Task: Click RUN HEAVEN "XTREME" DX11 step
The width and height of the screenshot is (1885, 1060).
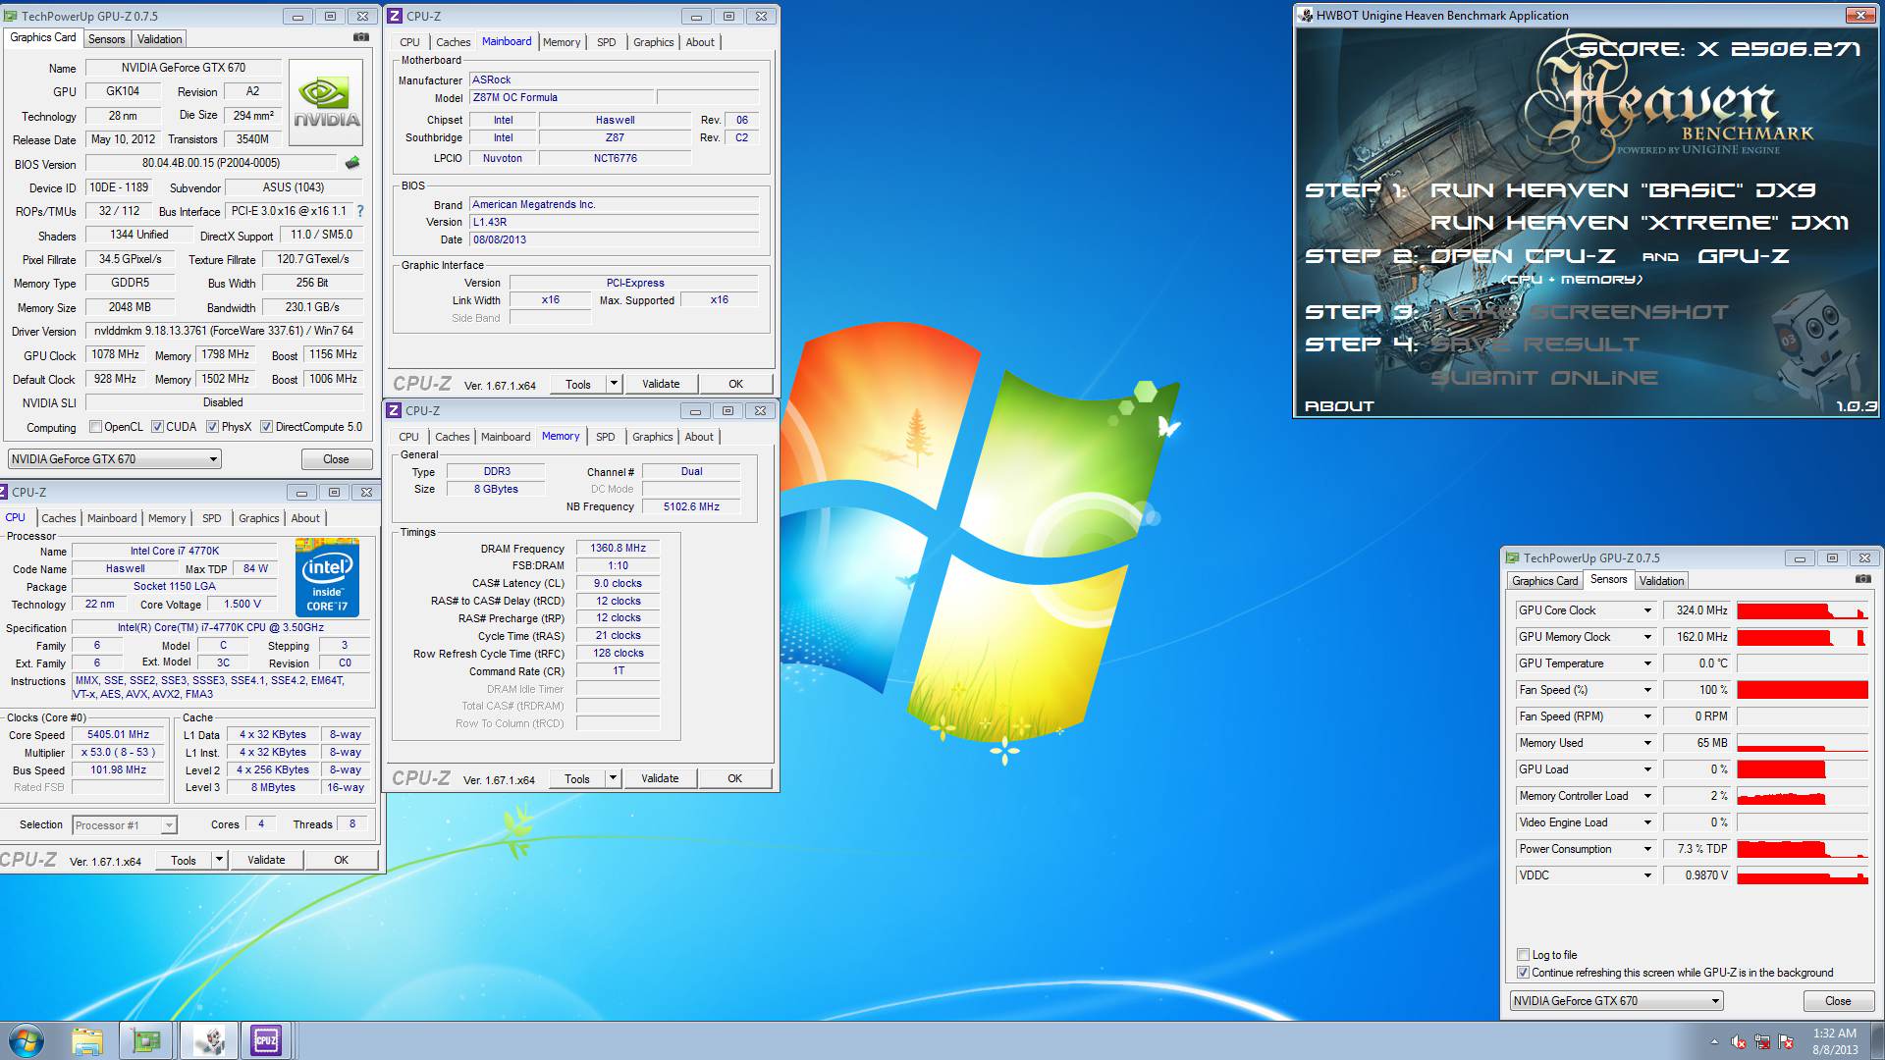Action: (x=1639, y=223)
